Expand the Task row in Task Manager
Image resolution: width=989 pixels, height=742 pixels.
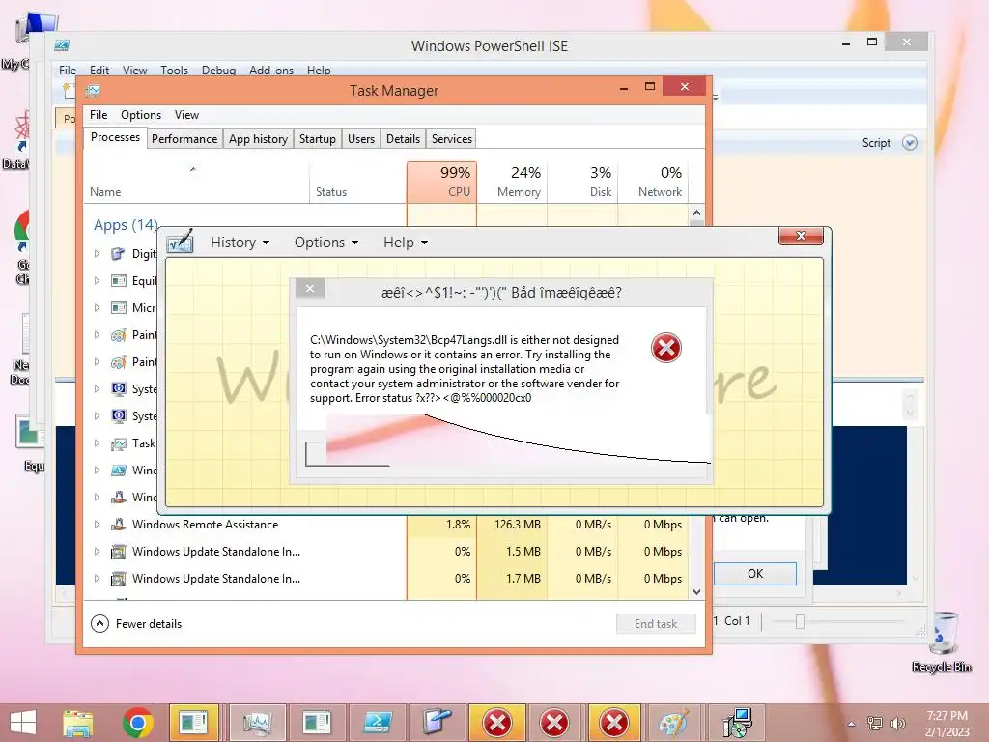coord(97,442)
